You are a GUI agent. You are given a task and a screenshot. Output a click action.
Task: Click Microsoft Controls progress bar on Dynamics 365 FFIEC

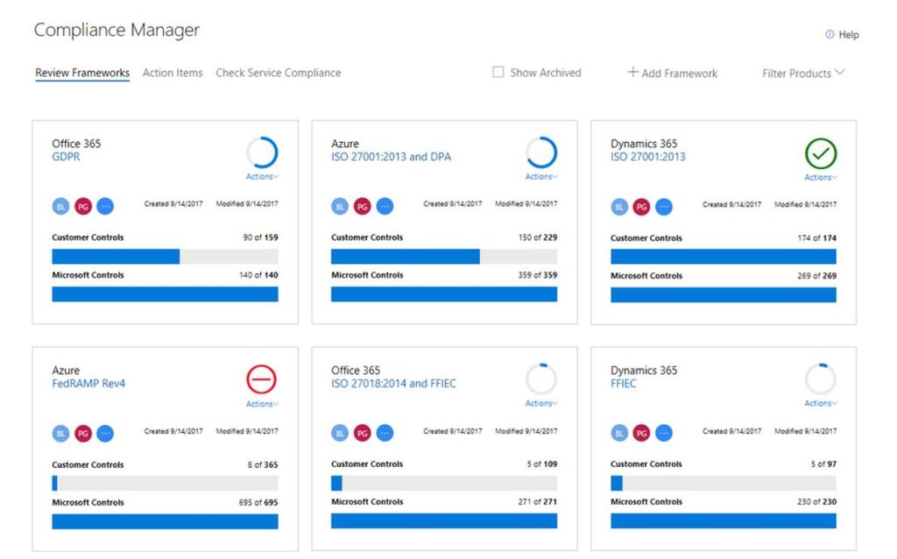coord(723,520)
